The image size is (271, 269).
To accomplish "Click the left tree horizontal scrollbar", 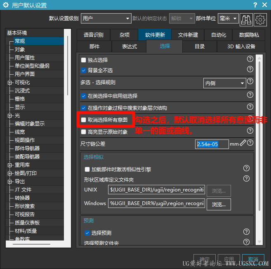I will 31,244.
